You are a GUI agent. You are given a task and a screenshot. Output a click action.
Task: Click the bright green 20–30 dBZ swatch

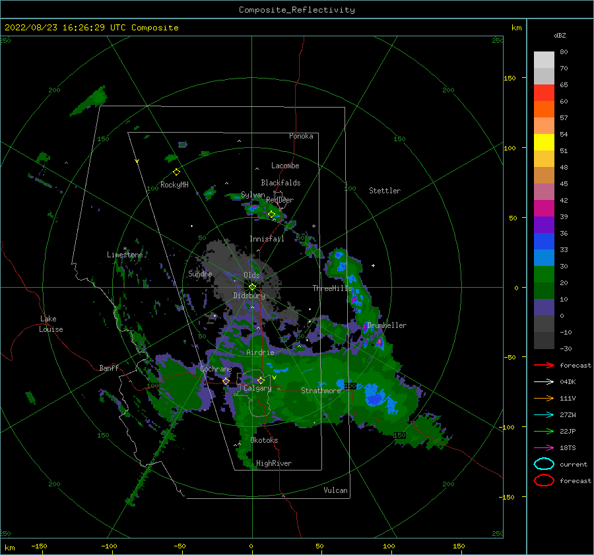coord(544,275)
